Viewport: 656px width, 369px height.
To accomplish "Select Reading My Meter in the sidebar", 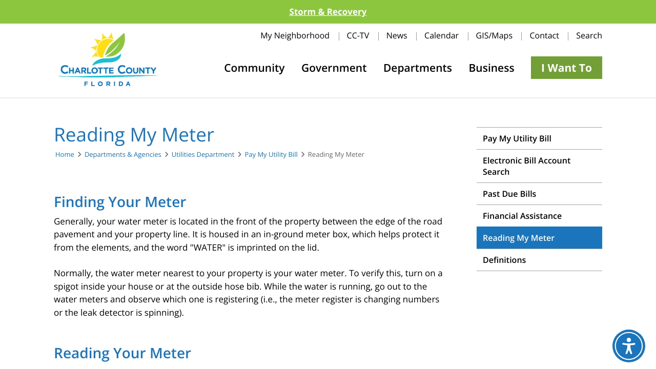I will pyautogui.click(x=519, y=237).
